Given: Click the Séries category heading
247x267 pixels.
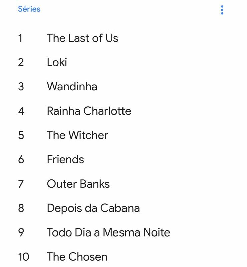Looking at the screenshot, I should click(x=29, y=9).
